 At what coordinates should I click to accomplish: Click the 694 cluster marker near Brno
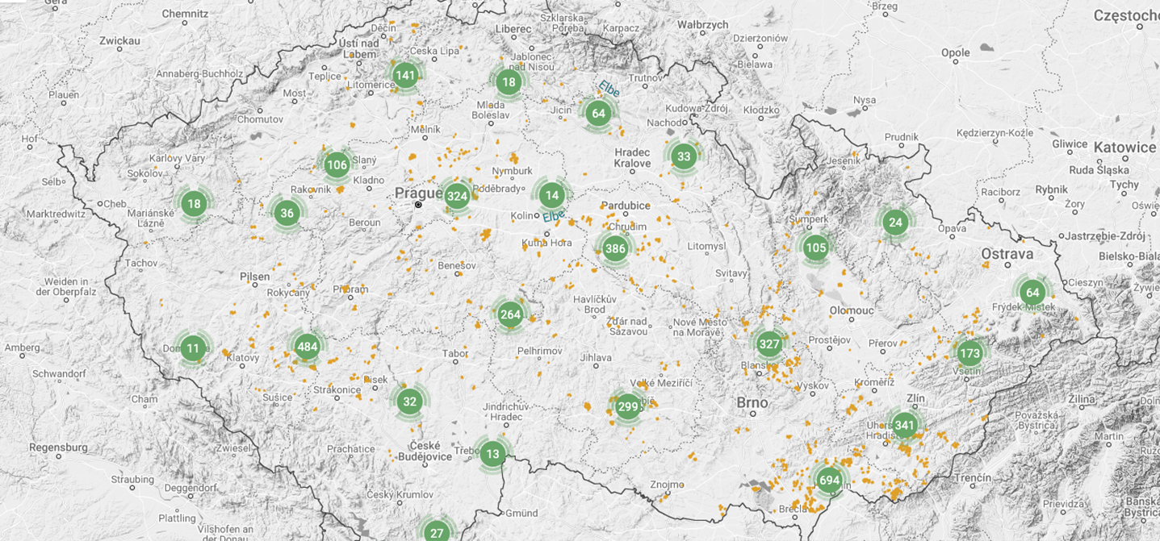click(x=829, y=480)
